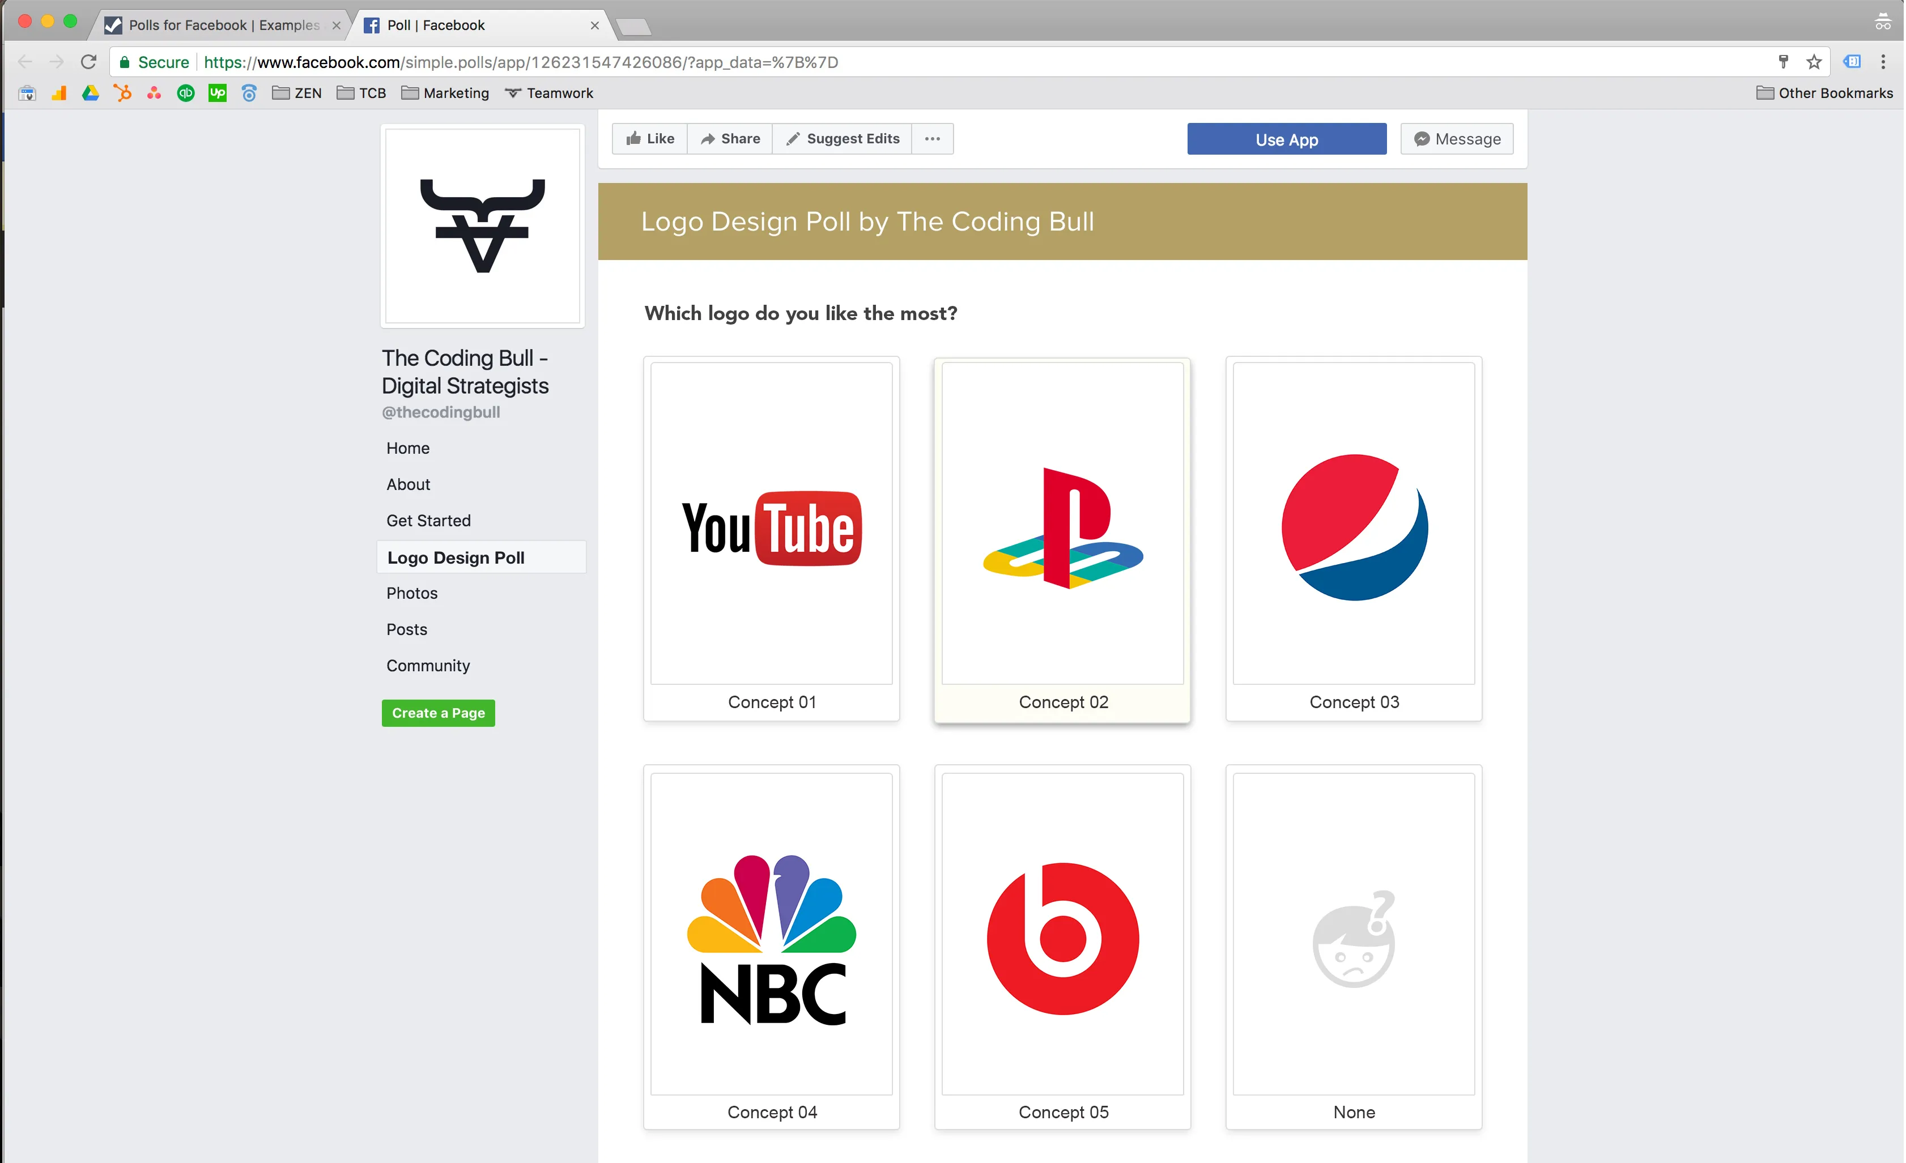
Task: Vote for Concept 01 YouTube logo
Action: coord(771,539)
